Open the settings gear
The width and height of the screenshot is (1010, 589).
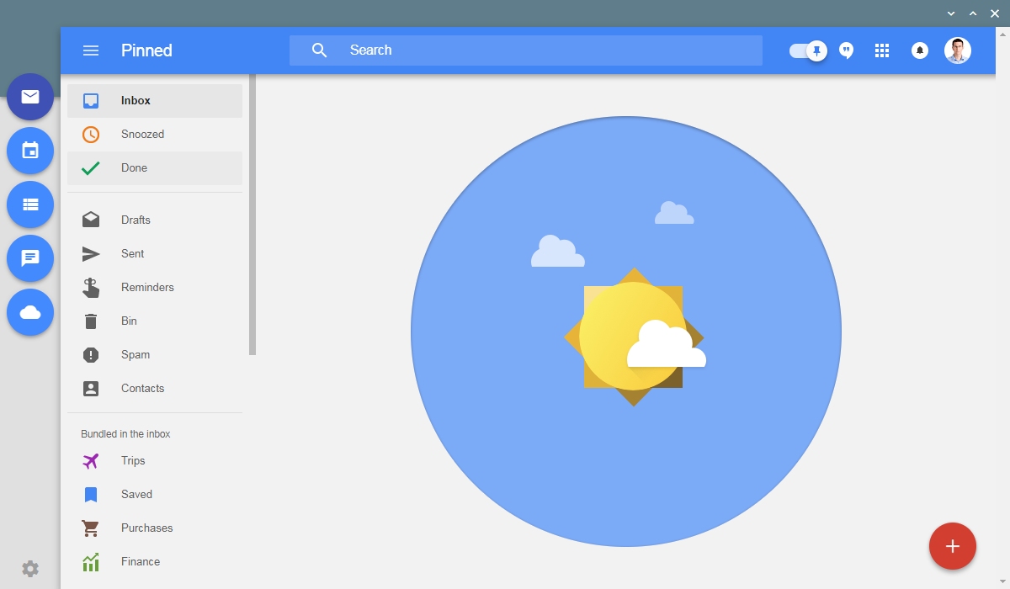tap(30, 569)
